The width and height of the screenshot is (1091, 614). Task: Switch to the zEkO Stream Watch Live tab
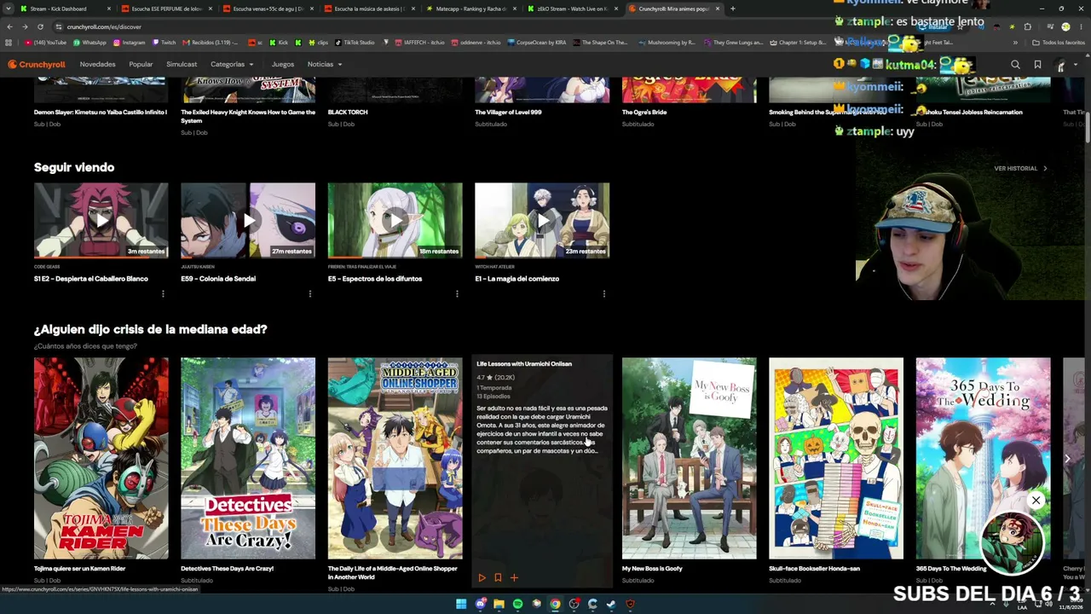(571, 9)
